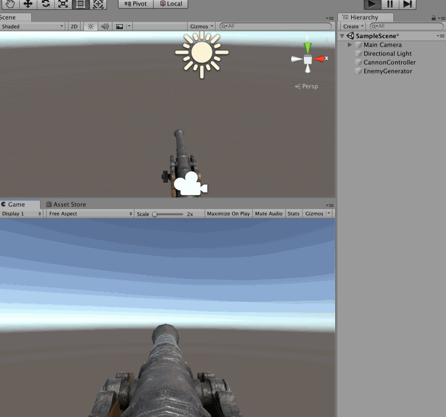Click the Mute Audio button
Screen dimensions: 446x417
click(269, 214)
